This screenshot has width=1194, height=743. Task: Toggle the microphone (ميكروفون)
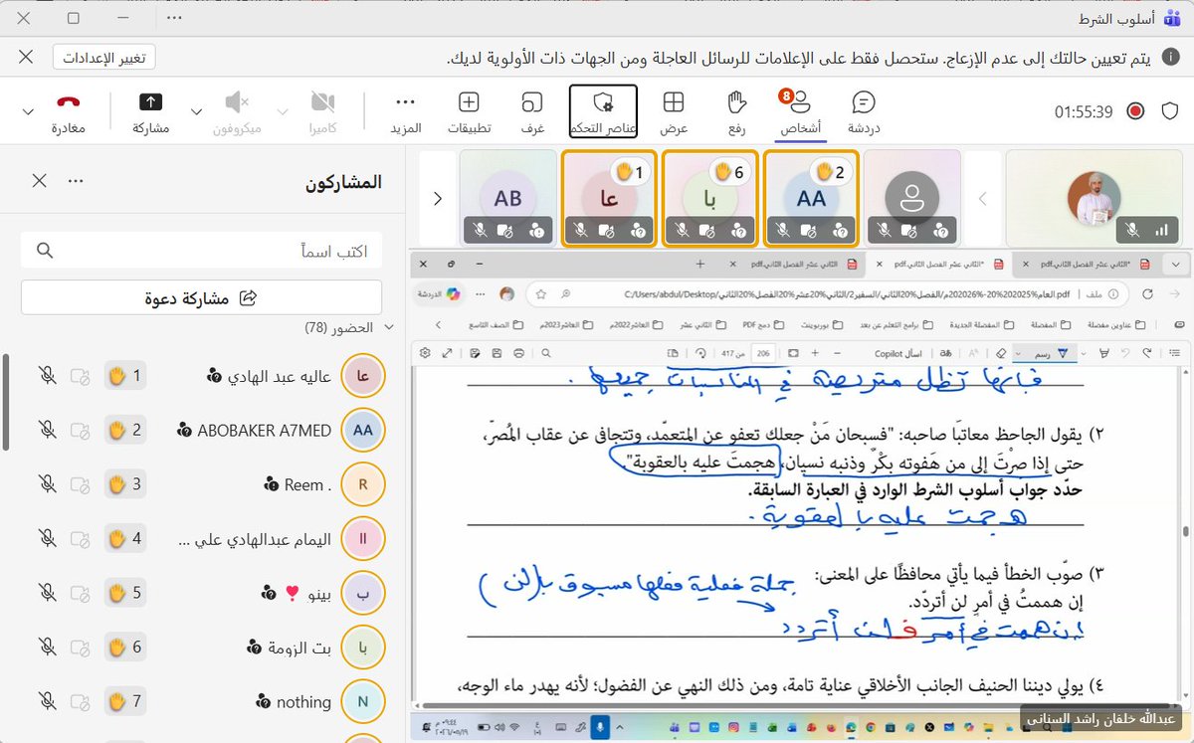237,110
